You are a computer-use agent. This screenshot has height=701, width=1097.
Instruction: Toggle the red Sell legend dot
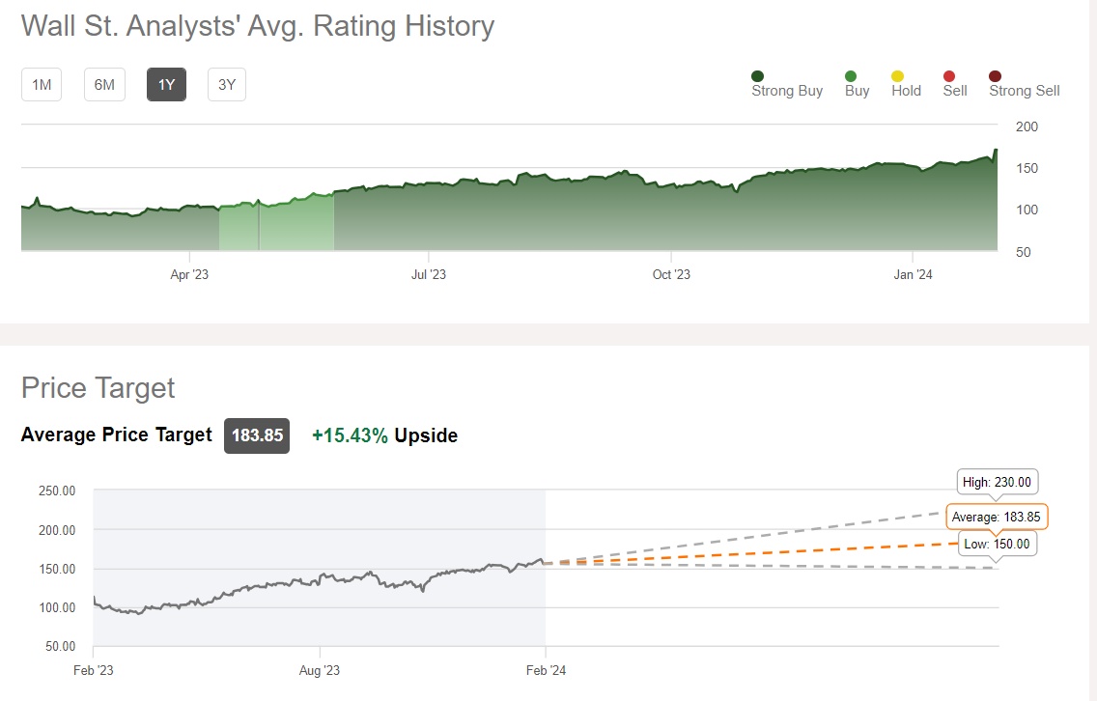point(949,76)
